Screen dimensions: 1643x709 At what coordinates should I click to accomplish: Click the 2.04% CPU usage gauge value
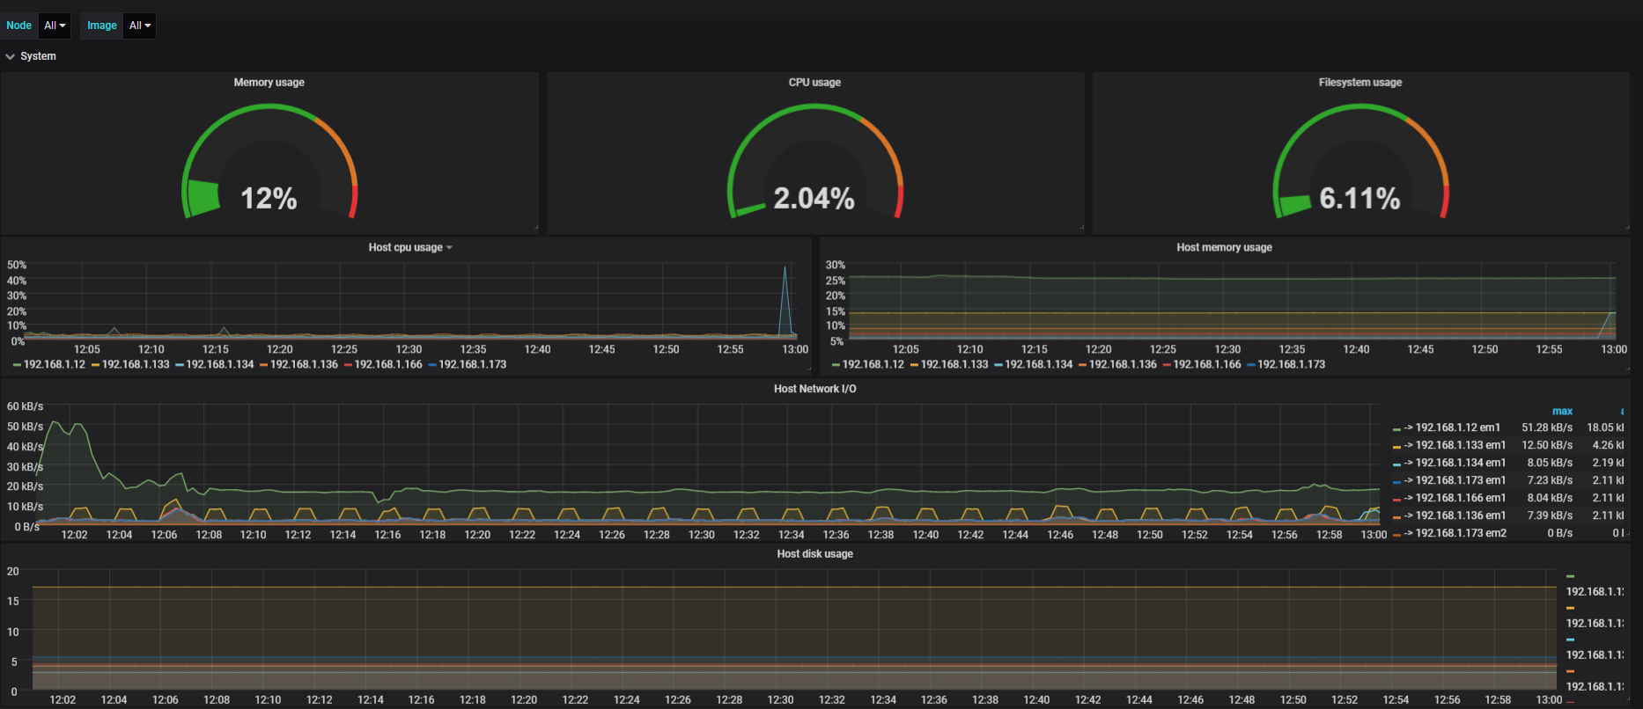(814, 199)
